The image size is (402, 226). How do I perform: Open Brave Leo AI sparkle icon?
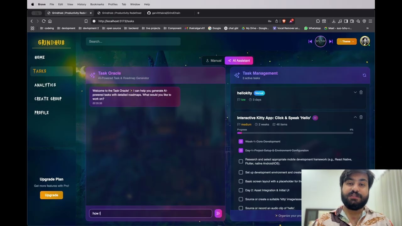click(x=358, y=21)
